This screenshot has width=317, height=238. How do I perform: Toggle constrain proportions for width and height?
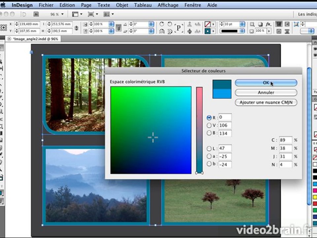pyautogui.click(x=76, y=28)
